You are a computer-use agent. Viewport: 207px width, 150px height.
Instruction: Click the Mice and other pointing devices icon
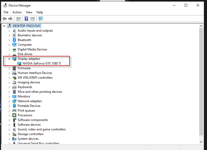point(14,92)
